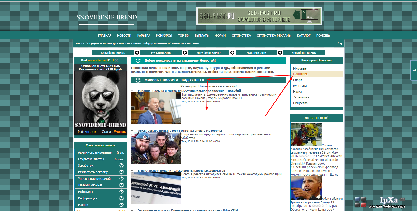Click first SnovIdenie-BREND link in links bar
417x211 pixels.
113,53
